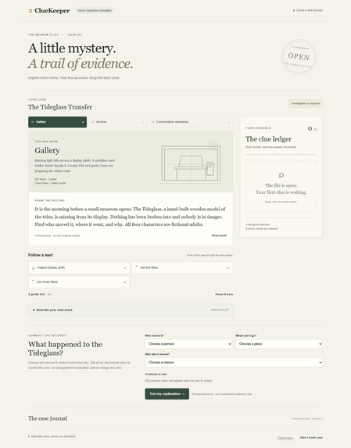
Task: Click the arrow on Inspect Display plinth card
Action: [x=124, y=268]
